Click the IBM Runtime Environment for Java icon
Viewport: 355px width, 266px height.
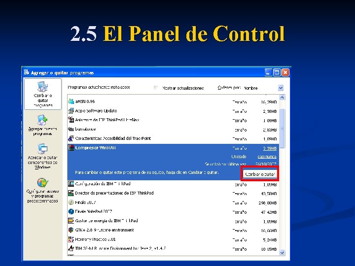pyautogui.click(x=71, y=248)
